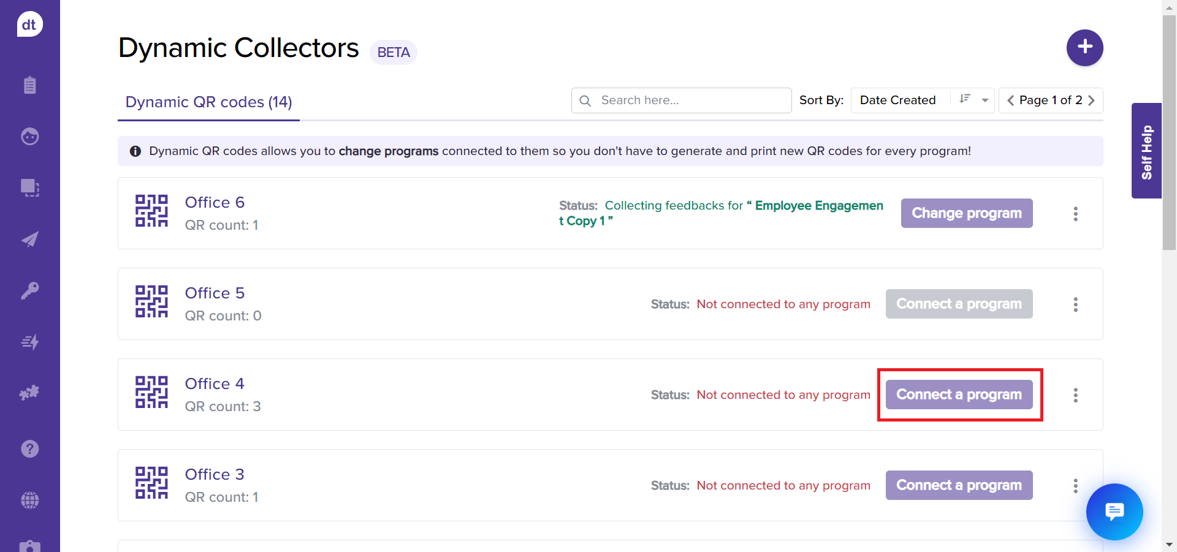Click the globe icon in the sidebar
The width and height of the screenshot is (1177, 552).
[29, 501]
